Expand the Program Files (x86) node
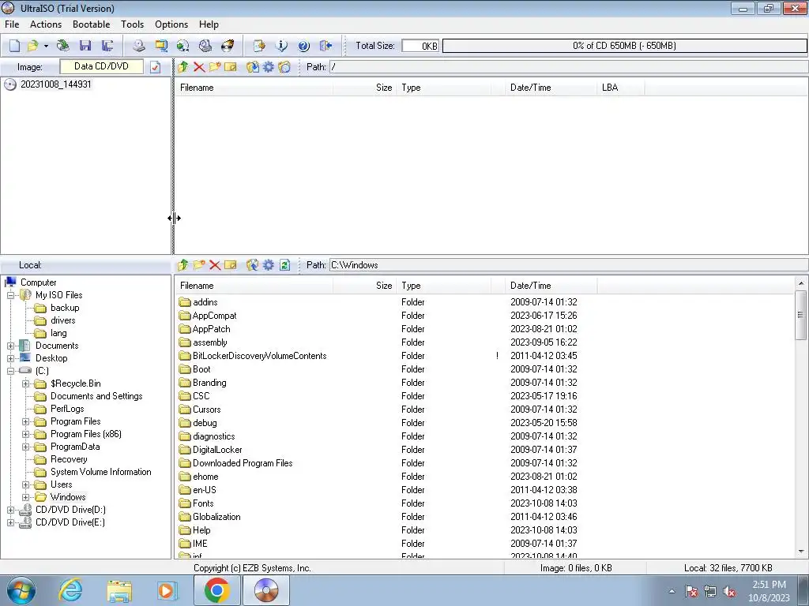 25,434
